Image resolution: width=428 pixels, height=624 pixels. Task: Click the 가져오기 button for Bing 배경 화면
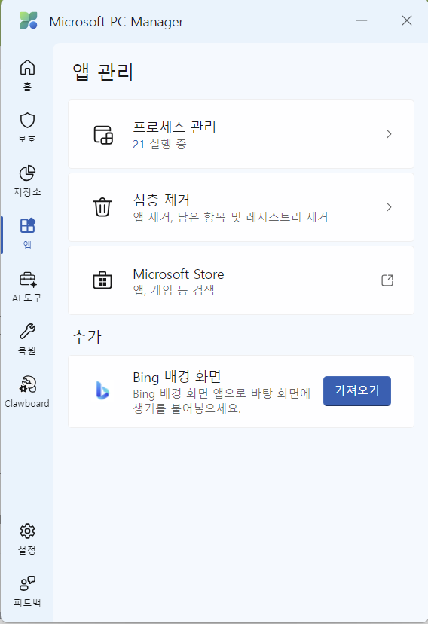click(357, 391)
